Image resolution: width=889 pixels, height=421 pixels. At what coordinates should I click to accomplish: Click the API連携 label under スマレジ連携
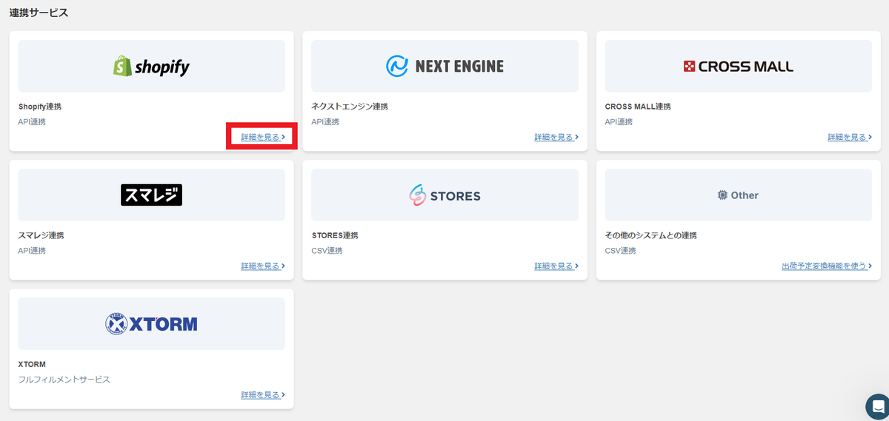[32, 251]
